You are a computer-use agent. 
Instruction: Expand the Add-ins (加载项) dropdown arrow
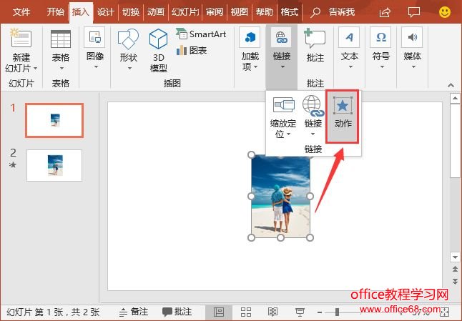[255, 67]
